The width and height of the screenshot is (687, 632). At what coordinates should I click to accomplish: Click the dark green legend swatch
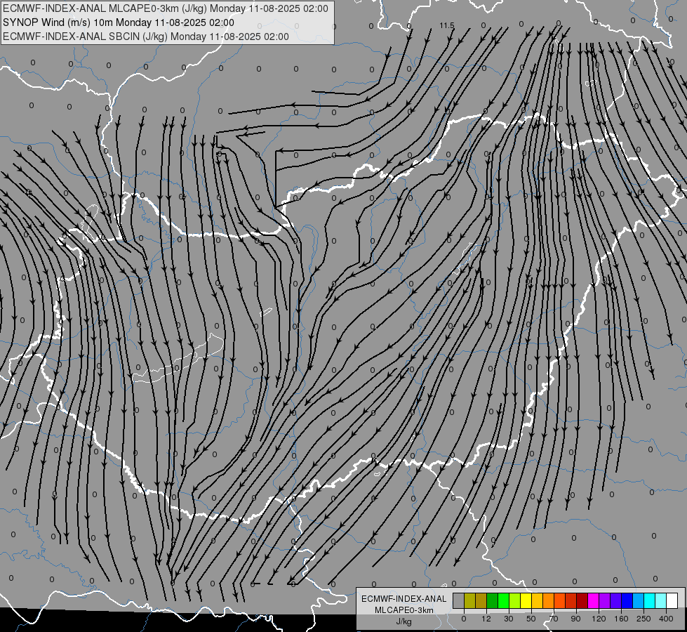(x=492, y=601)
